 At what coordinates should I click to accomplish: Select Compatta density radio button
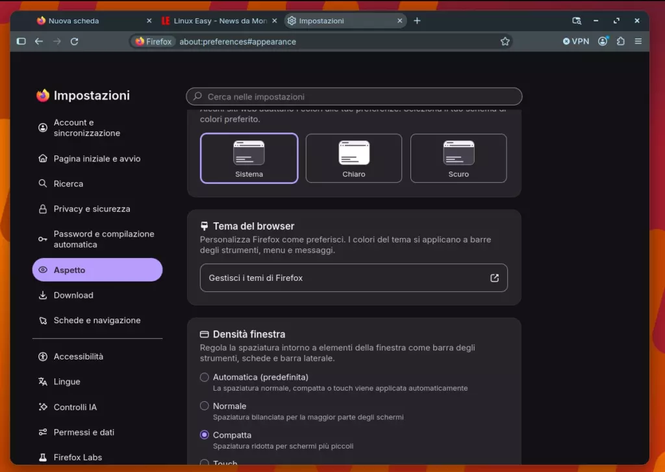pyautogui.click(x=205, y=435)
